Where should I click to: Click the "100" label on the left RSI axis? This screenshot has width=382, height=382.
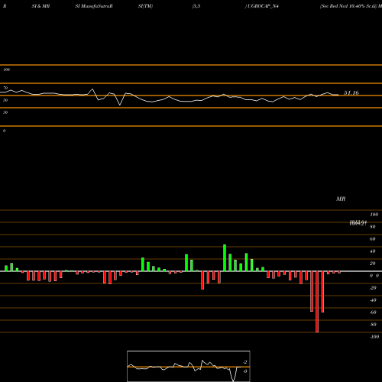6,70
